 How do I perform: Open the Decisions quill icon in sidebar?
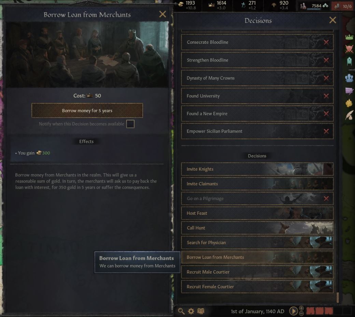tap(349, 115)
